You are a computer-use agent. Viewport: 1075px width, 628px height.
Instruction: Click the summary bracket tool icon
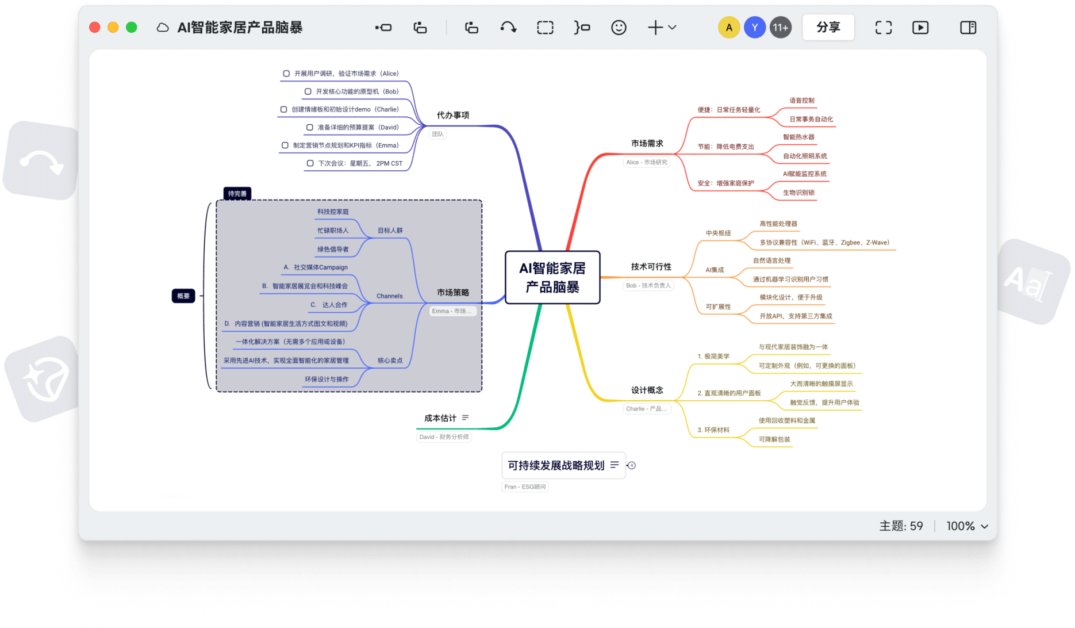click(x=582, y=28)
